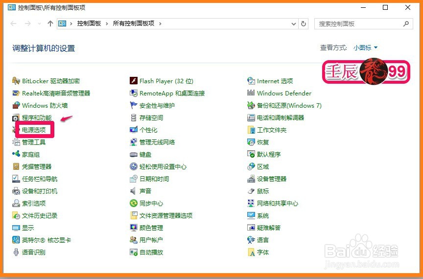Click the Windows Defender icon

tap(251, 93)
